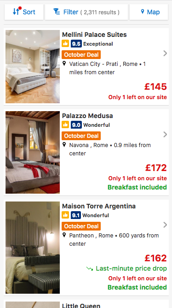
Task: View the Palazzo Medusa bedroom photo
Action: 33,153
